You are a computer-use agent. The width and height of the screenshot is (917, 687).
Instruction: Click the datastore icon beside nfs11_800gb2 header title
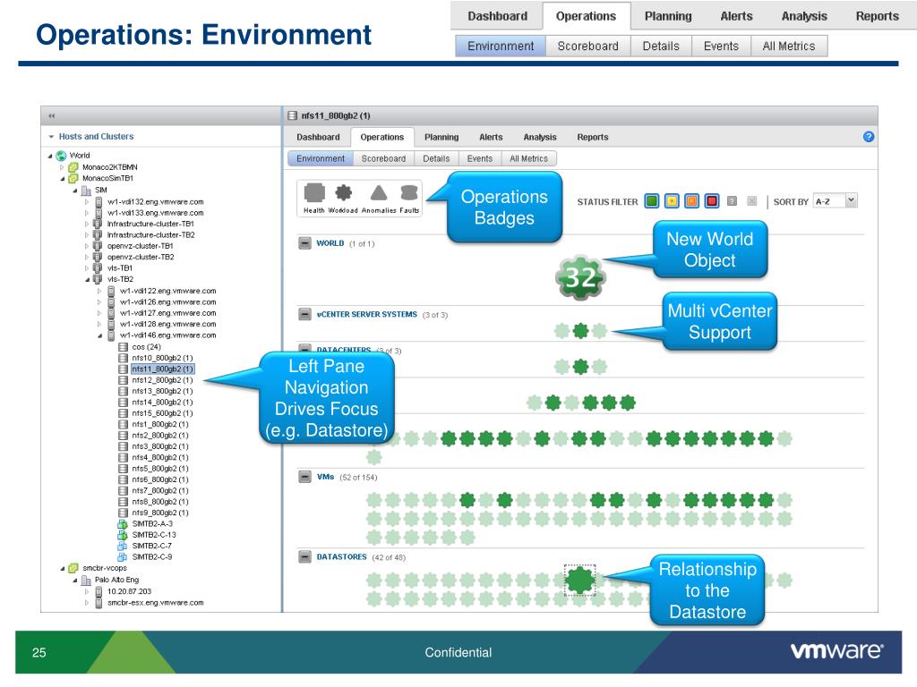[293, 115]
